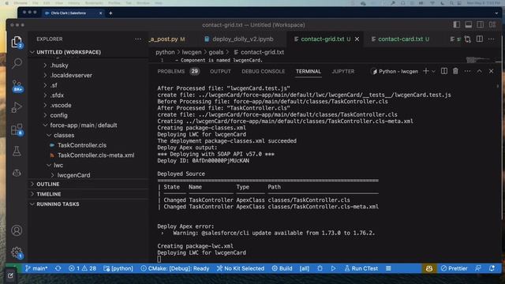
Task: Open the Extensions view
Action: 17,129
